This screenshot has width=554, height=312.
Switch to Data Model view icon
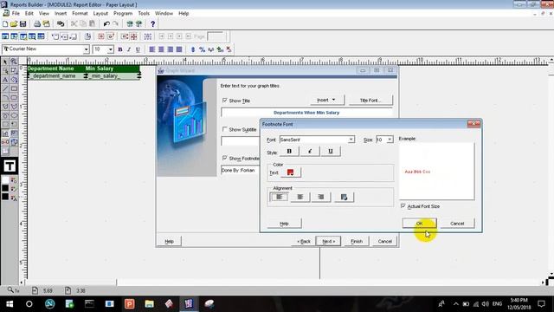(5, 36)
